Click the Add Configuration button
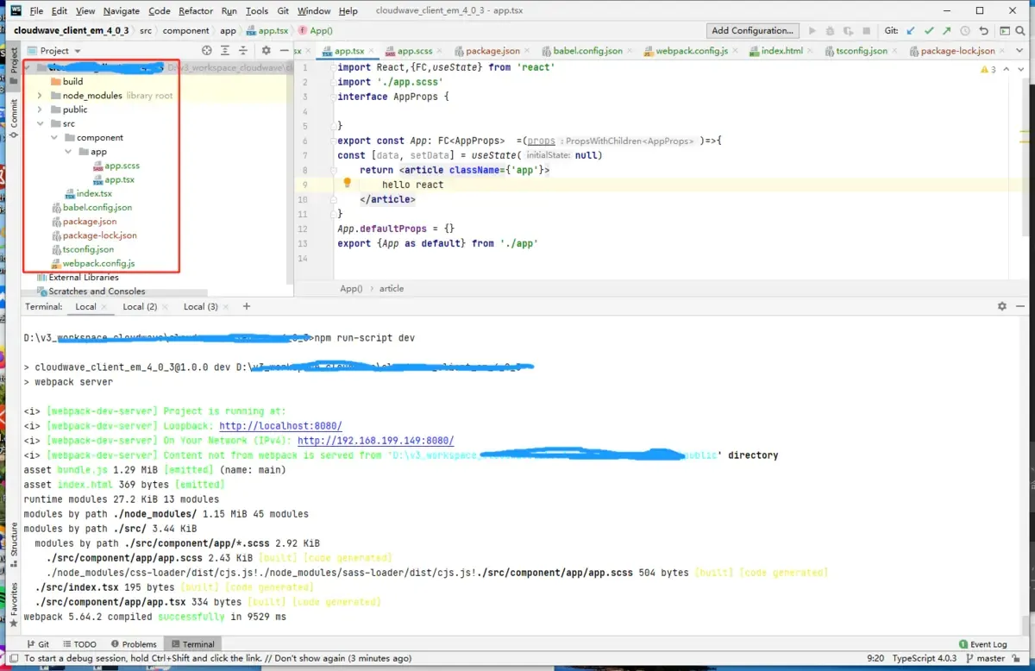 pyautogui.click(x=752, y=30)
